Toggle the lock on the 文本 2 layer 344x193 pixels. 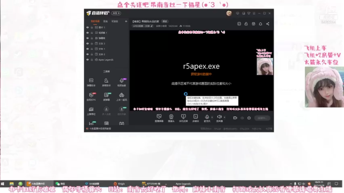92,54
